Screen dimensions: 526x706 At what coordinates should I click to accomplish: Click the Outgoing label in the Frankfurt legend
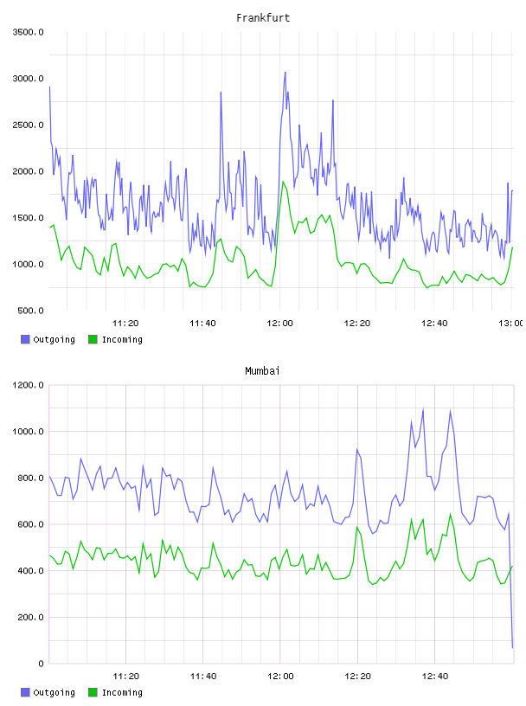[x=54, y=340]
